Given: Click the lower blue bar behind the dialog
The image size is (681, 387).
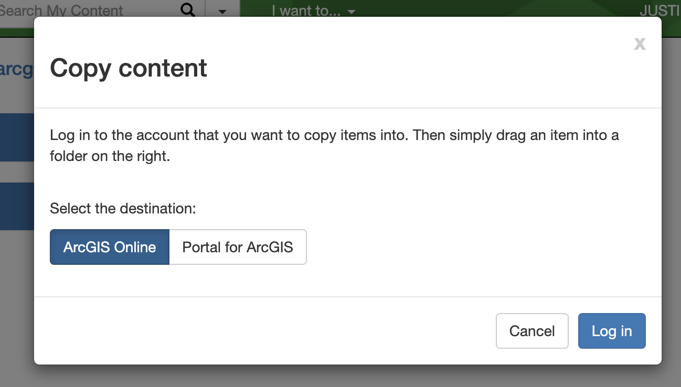Looking at the screenshot, I should point(17,206).
